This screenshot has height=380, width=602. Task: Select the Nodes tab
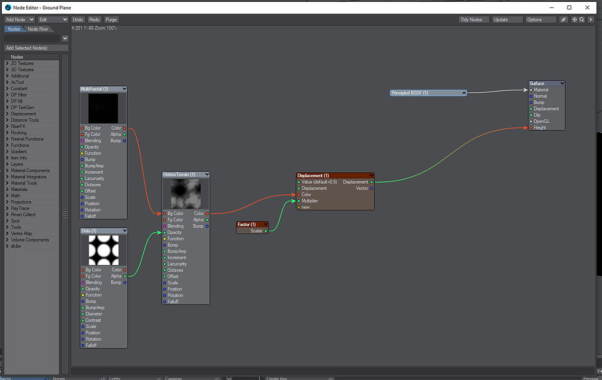pyautogui.click(x=14, y=28)
